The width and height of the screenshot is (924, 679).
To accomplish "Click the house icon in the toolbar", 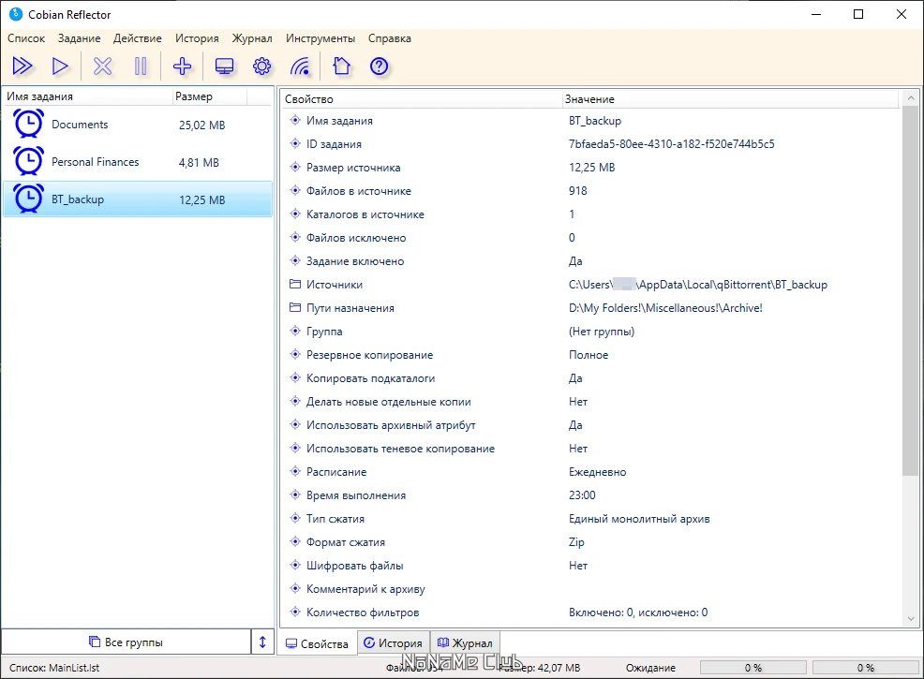I will point(341,66).
